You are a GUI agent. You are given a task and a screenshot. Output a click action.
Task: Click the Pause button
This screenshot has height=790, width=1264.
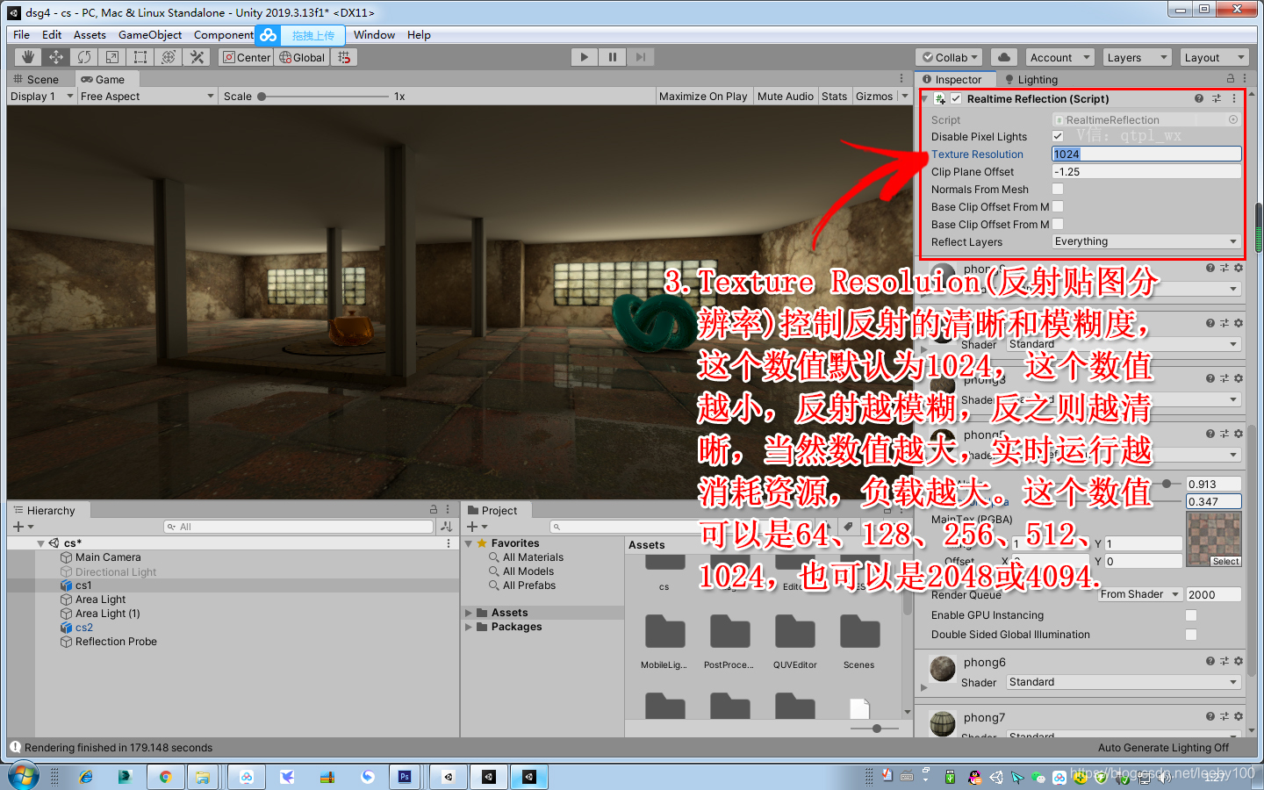pos(613,57)
